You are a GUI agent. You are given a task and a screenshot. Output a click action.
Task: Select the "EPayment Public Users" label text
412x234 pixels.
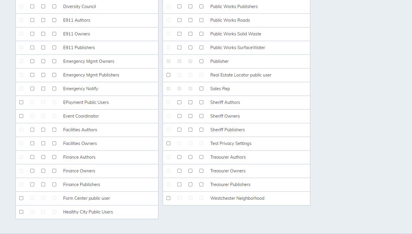point(86,102)
